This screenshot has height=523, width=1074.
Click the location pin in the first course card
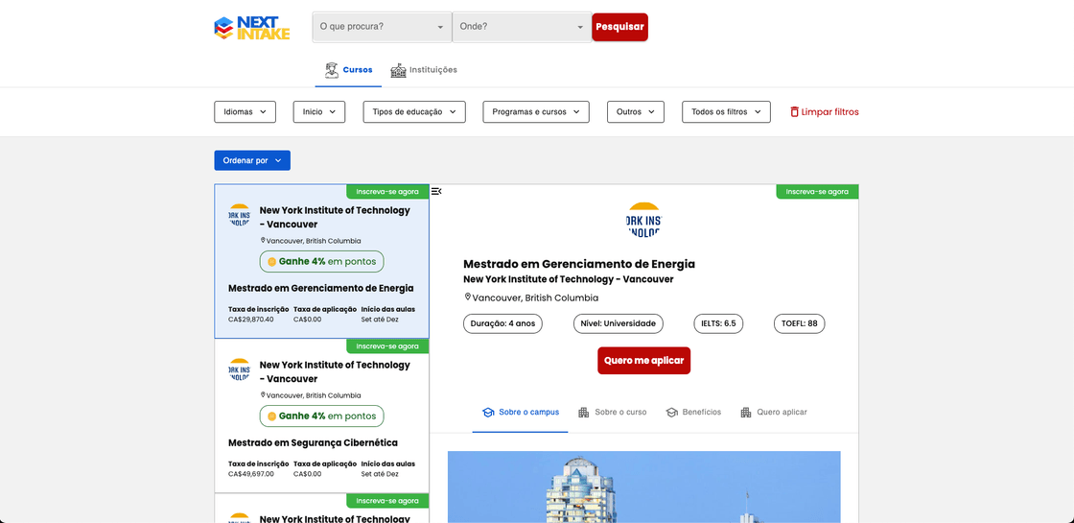point(263,241)
